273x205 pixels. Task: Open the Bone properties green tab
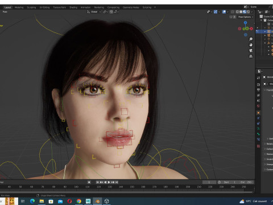point(258,134)
